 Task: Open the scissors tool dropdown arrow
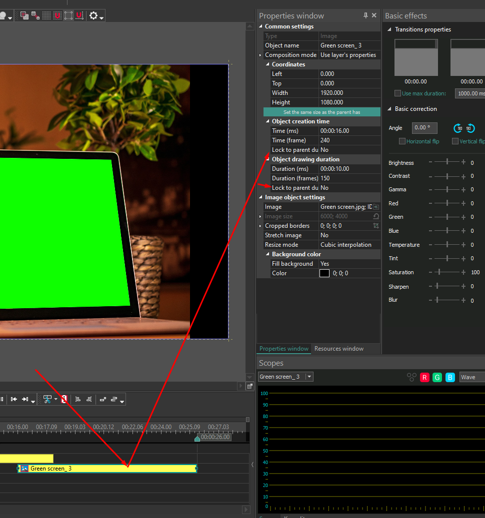point(55,400)
